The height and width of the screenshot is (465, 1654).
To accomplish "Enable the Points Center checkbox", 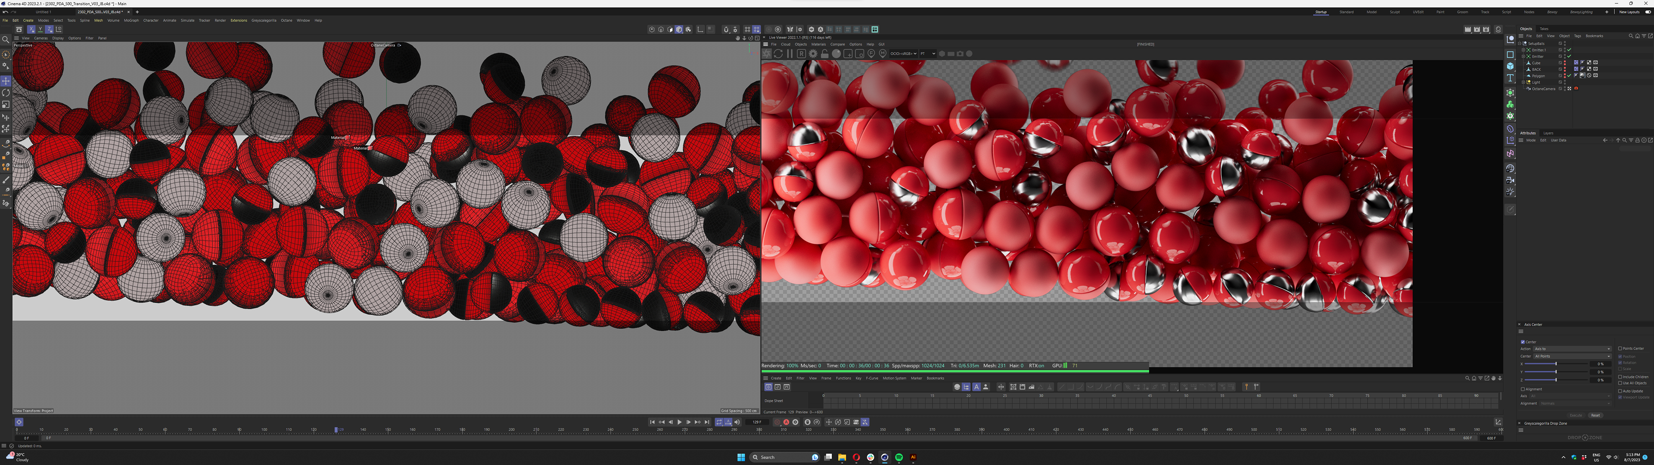I will 1620,349.
